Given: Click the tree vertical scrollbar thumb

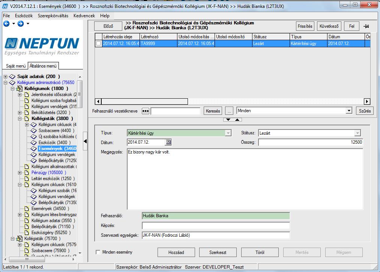Looking at the screenshot, I should coord(80,94).
